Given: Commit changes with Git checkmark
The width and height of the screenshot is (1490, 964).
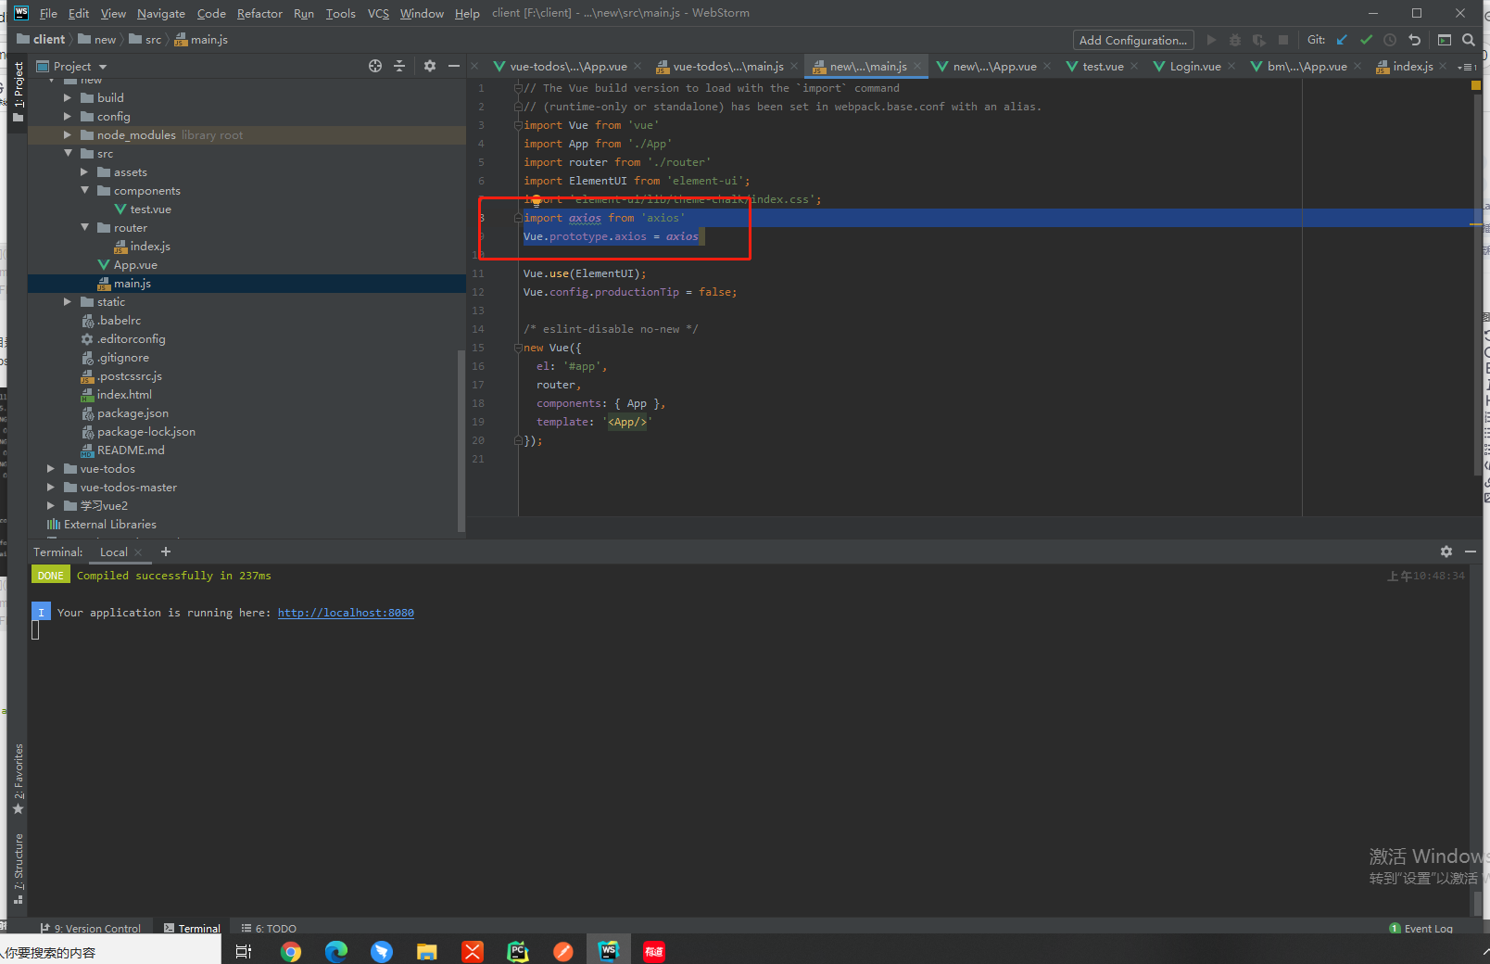Looking at the screenshot, I should coord(1366,40).
